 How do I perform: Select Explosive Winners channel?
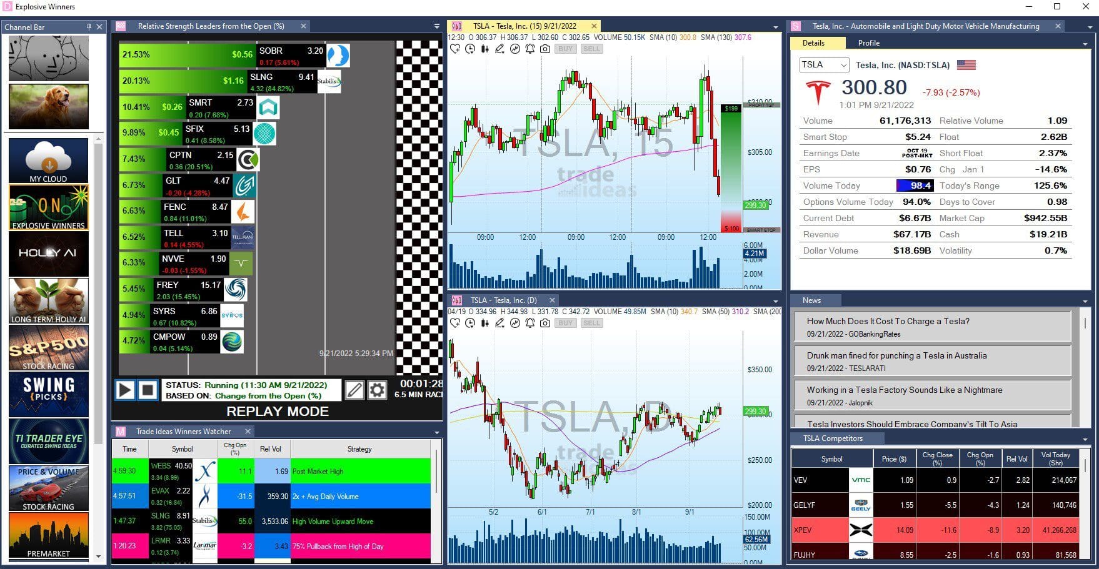click(x=49, y=207)
